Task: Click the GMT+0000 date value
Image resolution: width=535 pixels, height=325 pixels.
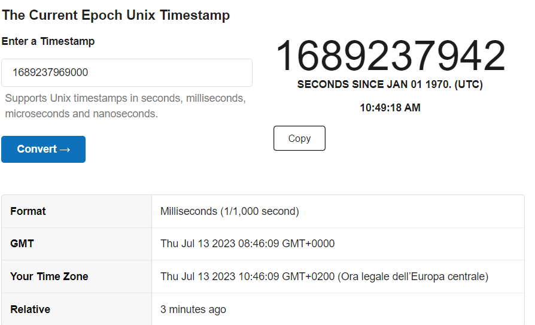Action: tap(247, 244)
